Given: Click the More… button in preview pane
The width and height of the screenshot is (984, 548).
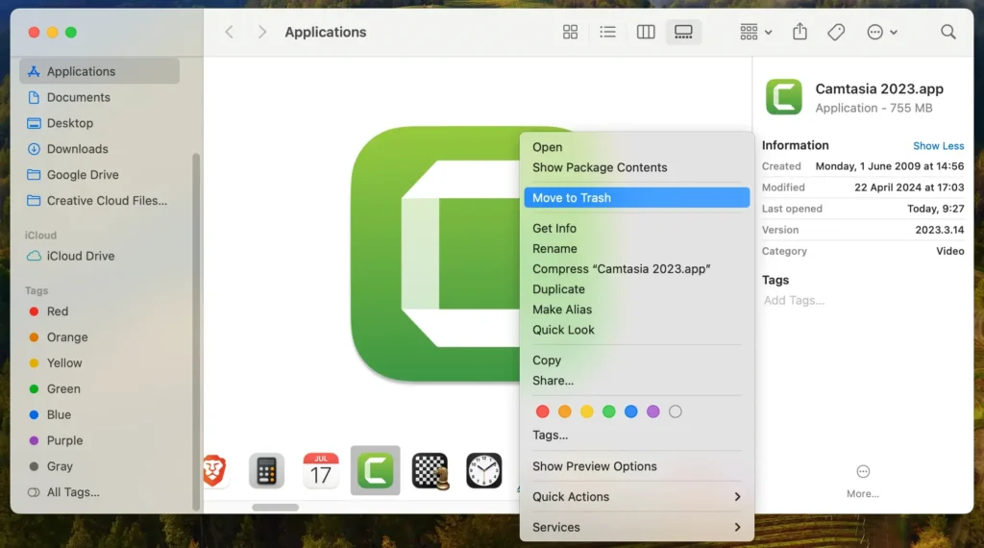Looking at the screenshot, I should point(863,482).
